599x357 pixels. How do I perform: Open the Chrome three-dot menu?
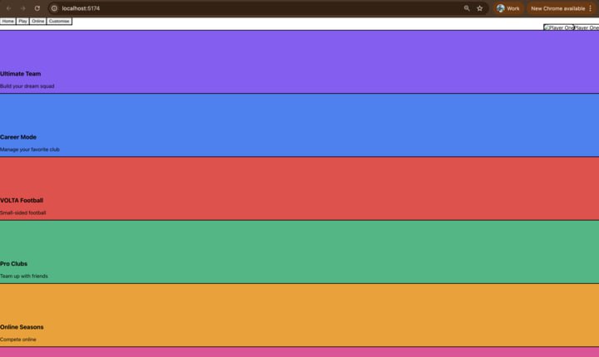pos(590,8)
